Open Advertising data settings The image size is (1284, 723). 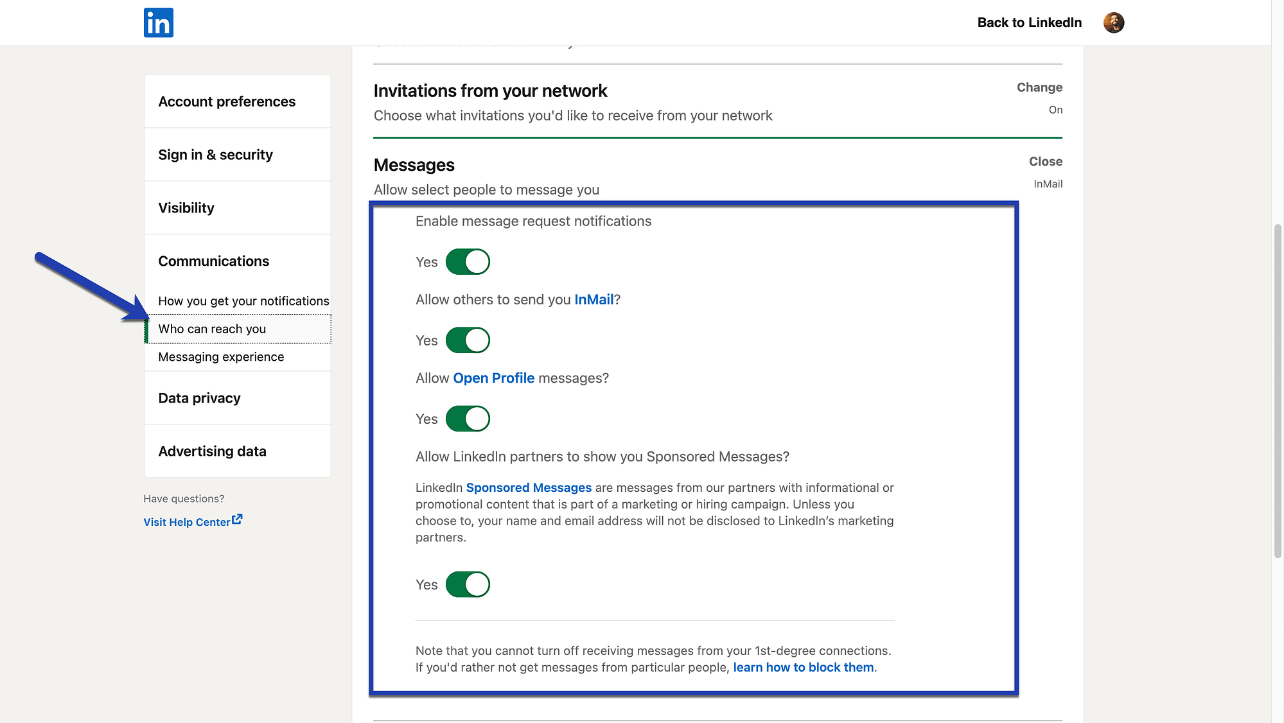[212, 451]
